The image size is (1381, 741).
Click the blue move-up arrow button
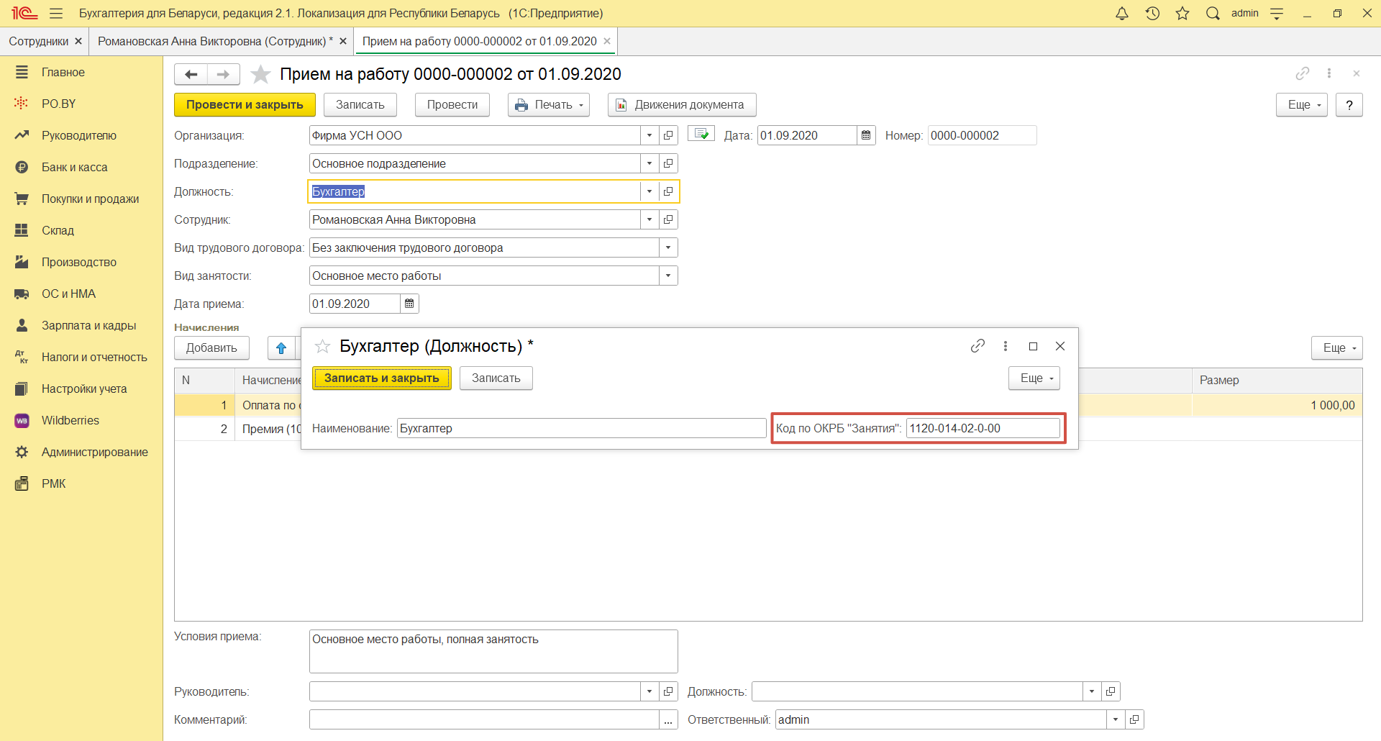tap(281, 348)
